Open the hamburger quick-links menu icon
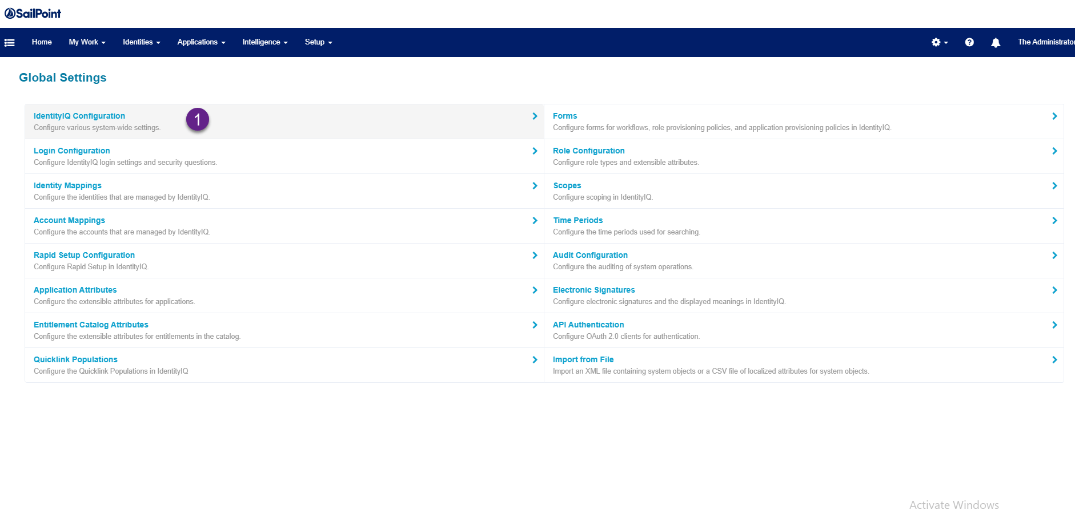 [9, 42]
